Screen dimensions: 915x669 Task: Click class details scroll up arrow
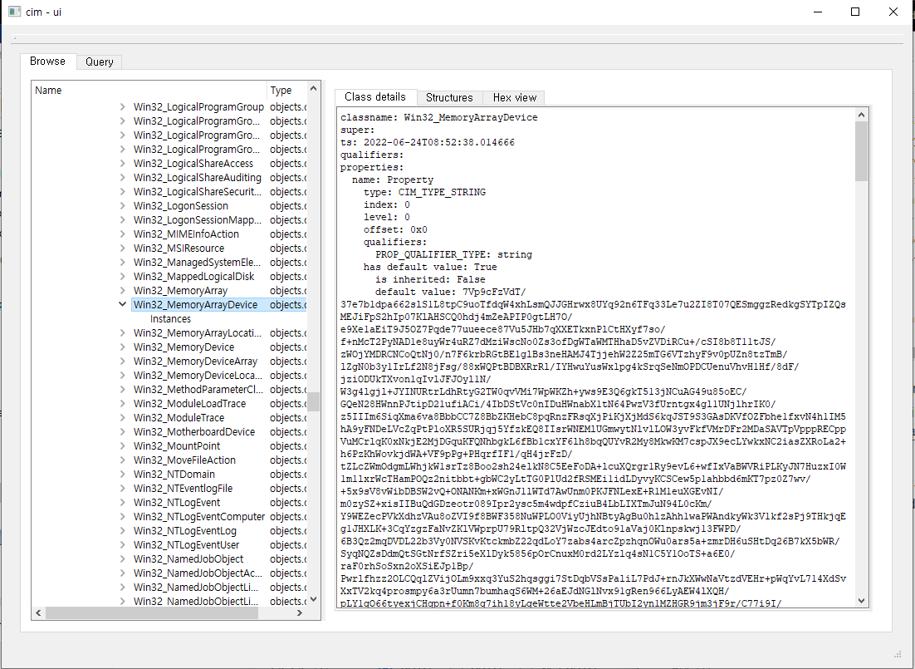861,116
